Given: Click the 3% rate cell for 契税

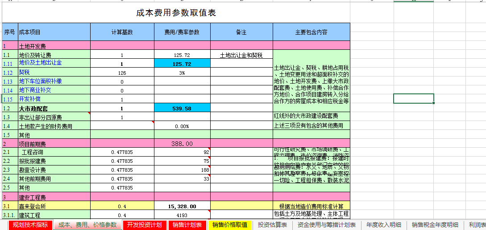Looking at the screenshot, I should (182, 73).
